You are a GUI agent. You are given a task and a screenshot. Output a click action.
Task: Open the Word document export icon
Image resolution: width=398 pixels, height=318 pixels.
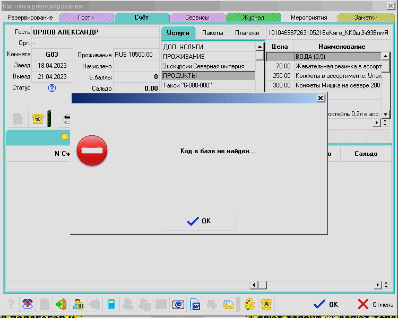pos(195,304)
